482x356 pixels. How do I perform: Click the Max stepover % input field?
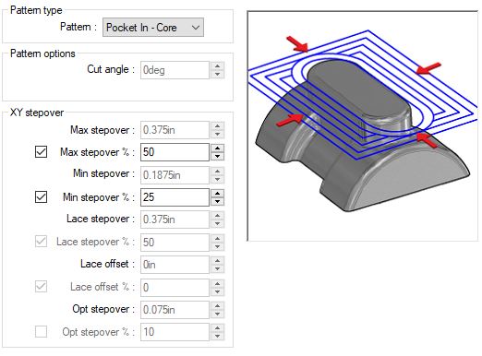175,152
